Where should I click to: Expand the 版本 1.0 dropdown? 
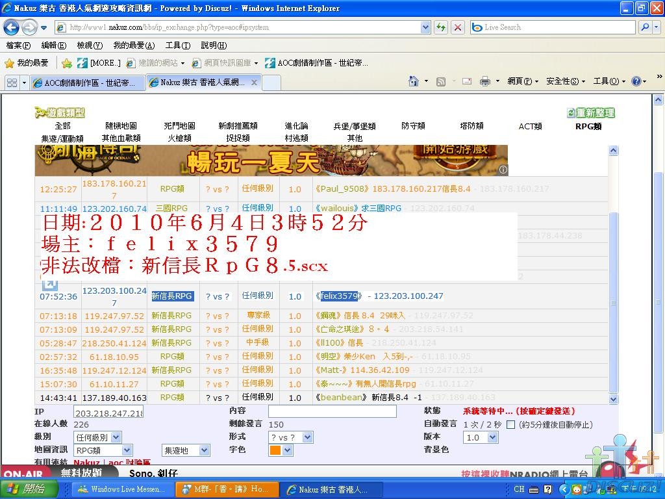point(480,437)
